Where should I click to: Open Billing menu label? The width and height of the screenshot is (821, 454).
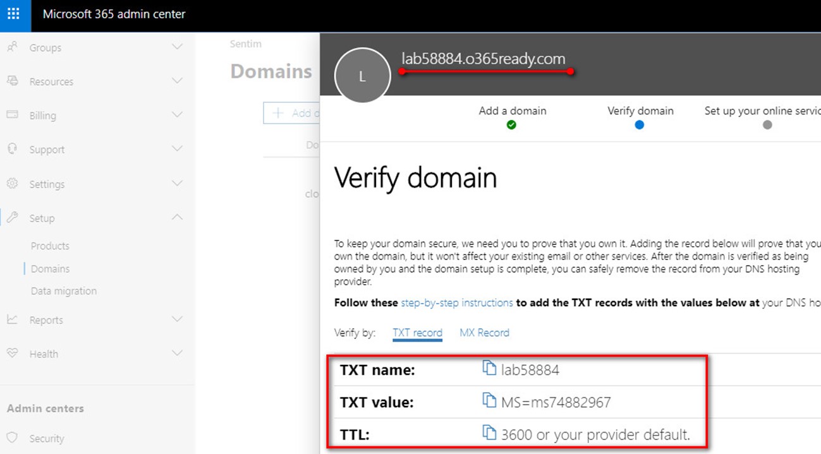[42, 116]
